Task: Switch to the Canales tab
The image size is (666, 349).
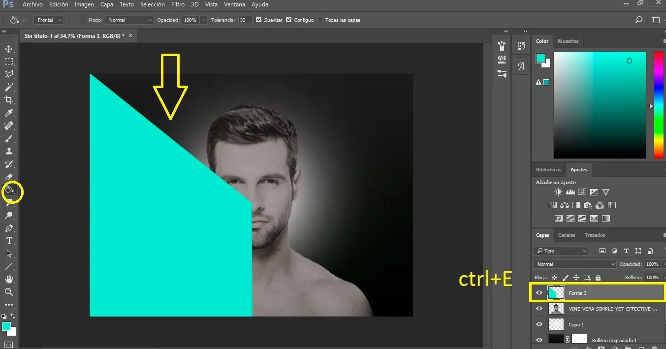Action: pyautogui.click(x=567, y=235)
